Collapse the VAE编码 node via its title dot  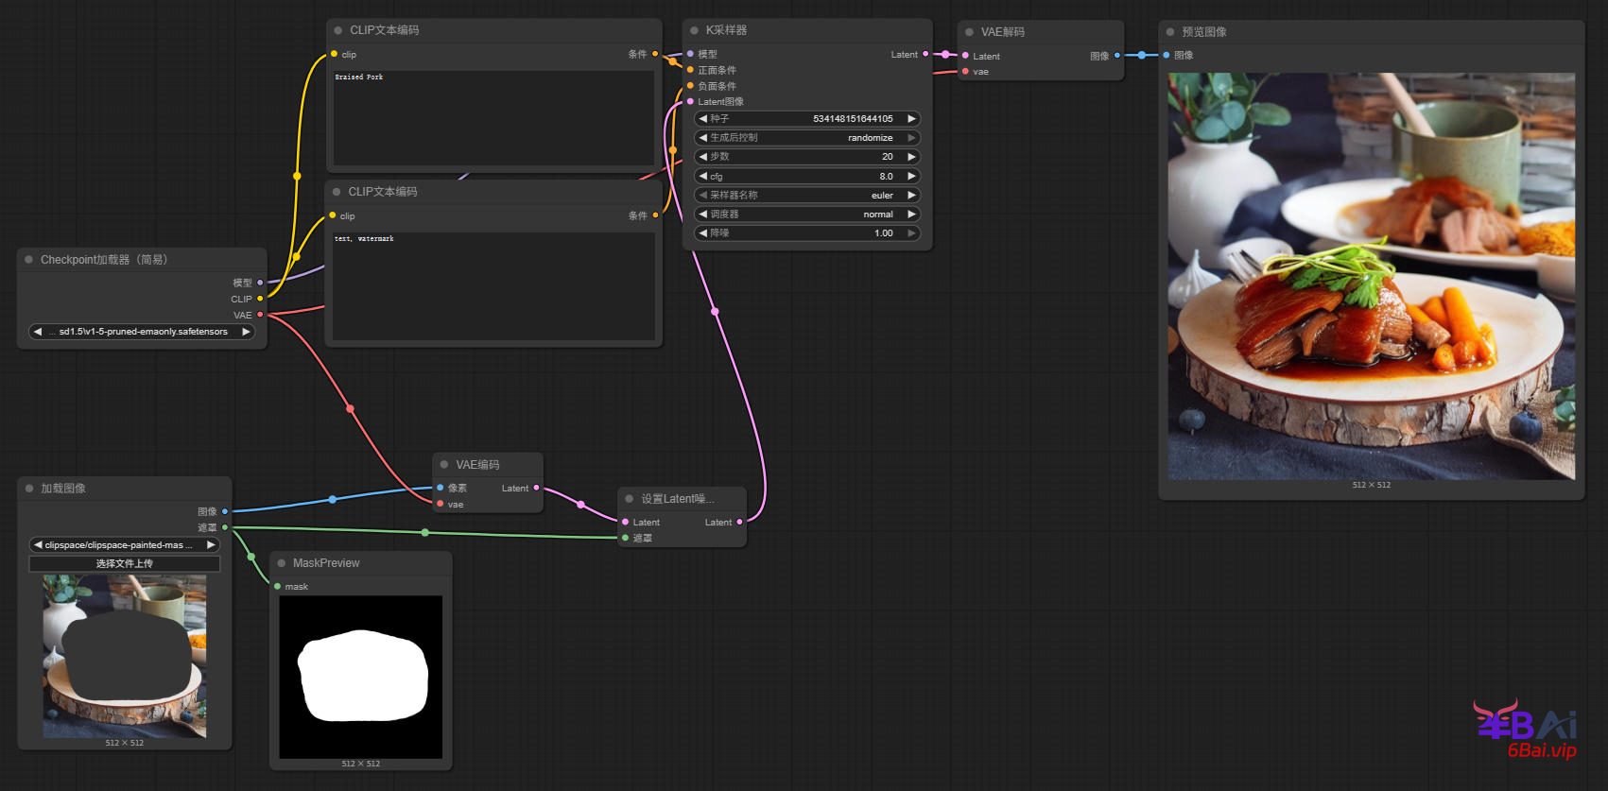tap(444, 465)
